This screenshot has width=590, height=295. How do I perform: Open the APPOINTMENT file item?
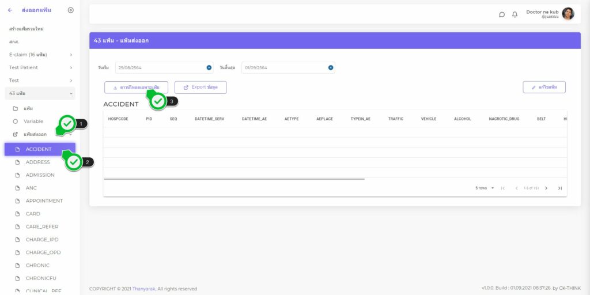[44, 201]
